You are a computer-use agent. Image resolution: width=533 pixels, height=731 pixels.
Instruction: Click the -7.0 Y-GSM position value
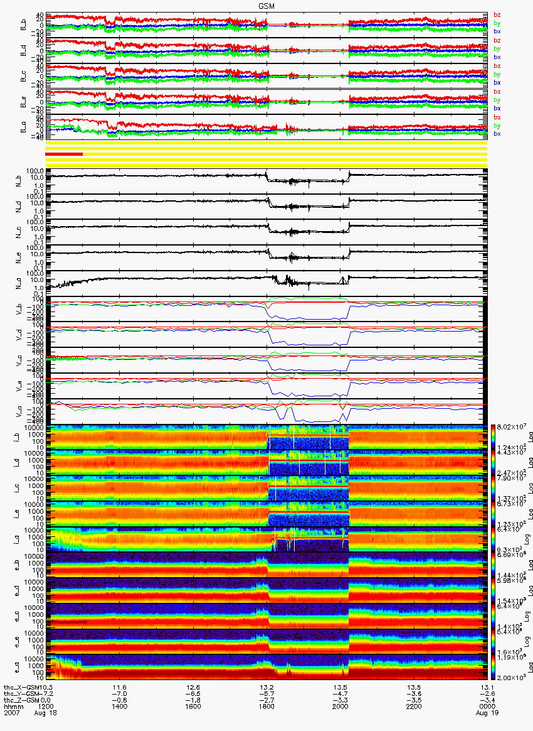click(119, 694)
